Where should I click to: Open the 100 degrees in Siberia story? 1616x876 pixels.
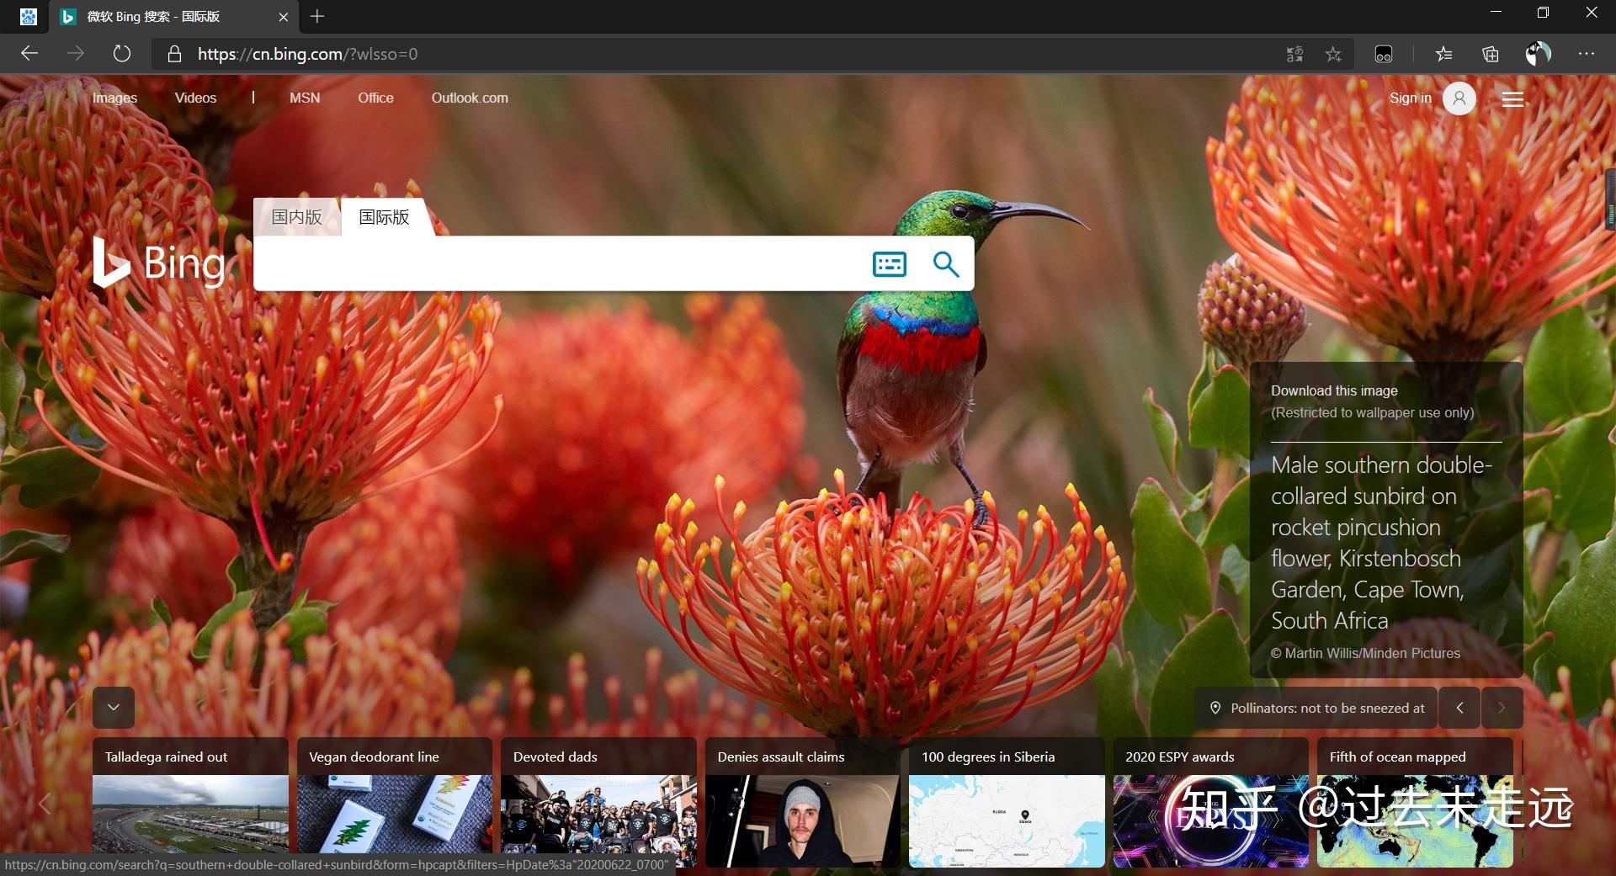coord(988,757)
